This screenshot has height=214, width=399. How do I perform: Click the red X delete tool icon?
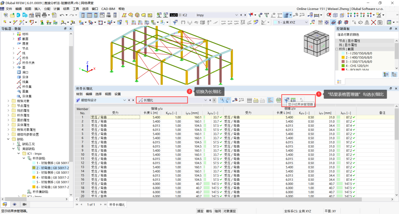373,23
